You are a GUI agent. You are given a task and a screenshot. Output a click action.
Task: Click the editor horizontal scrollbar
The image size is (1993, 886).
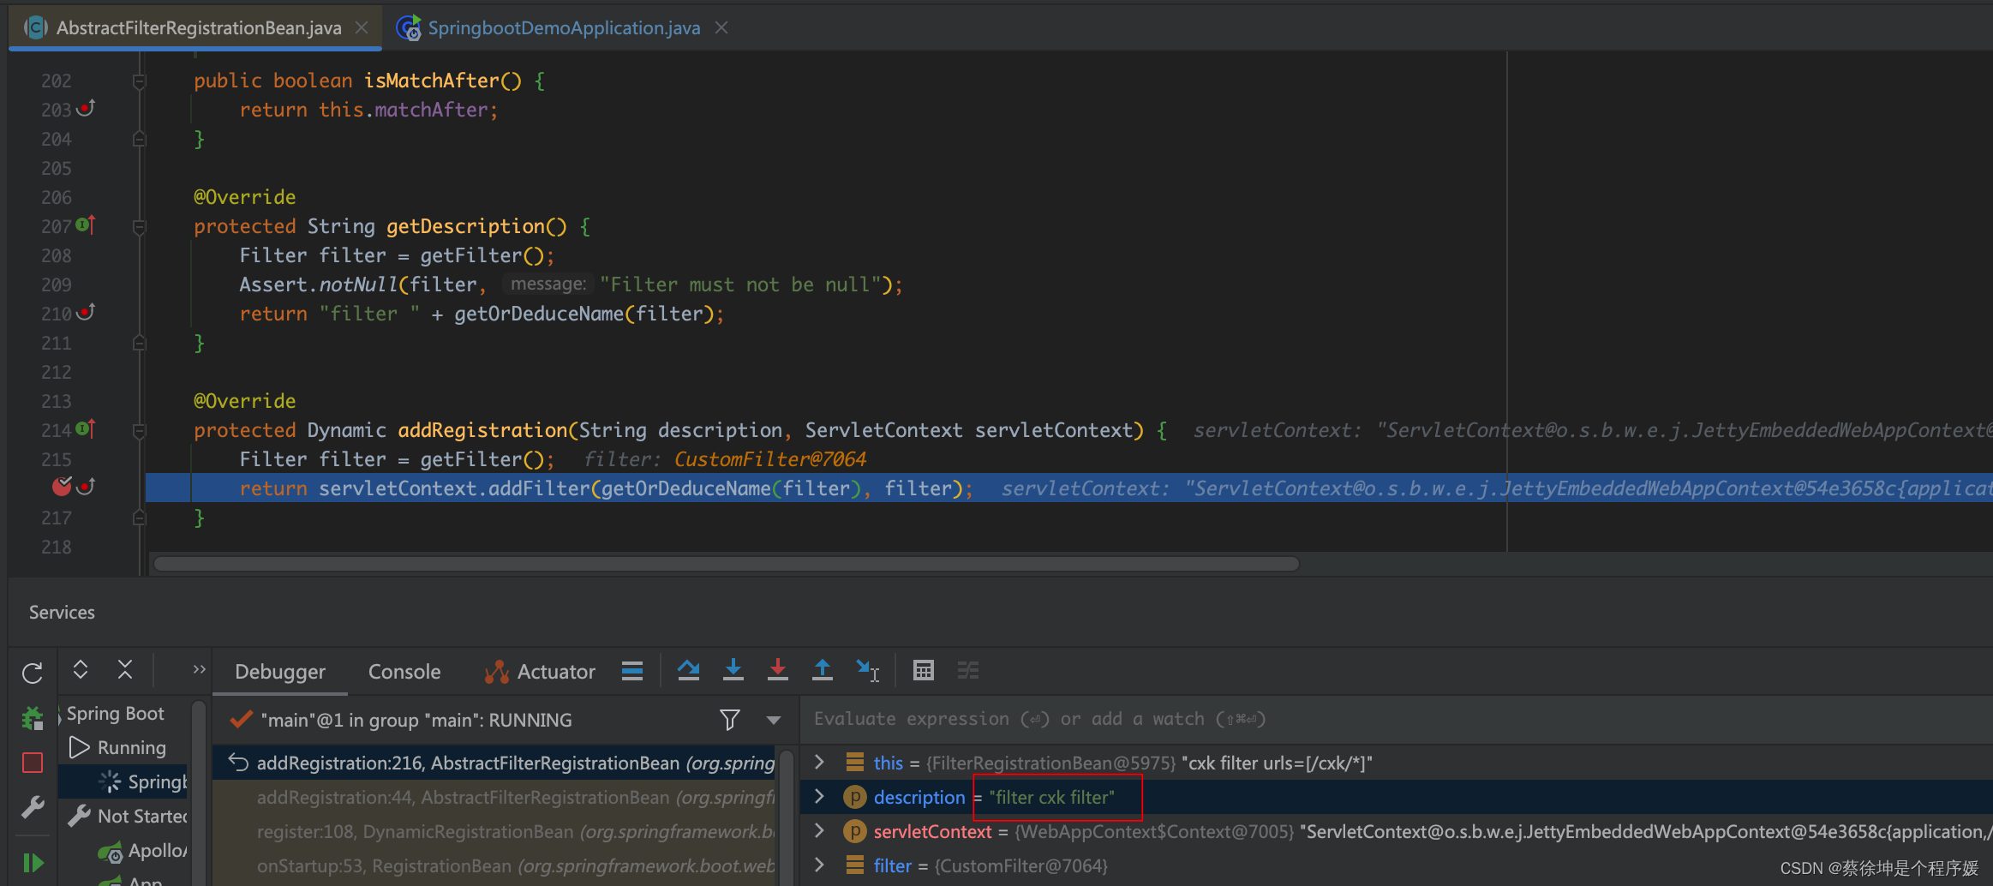point(727,564)
